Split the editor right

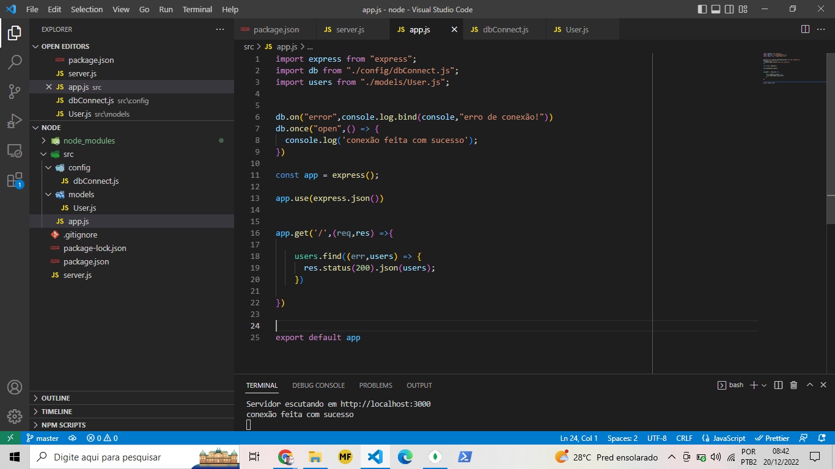tap(805, 29)
